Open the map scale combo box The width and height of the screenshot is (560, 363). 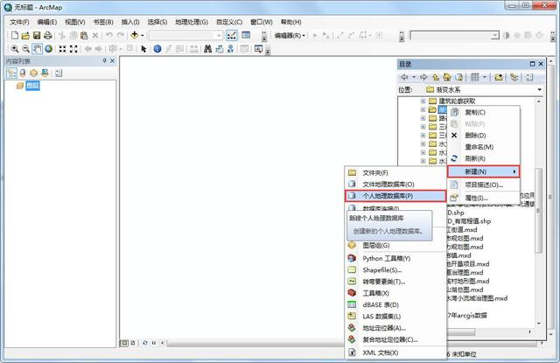click(185, 35)
